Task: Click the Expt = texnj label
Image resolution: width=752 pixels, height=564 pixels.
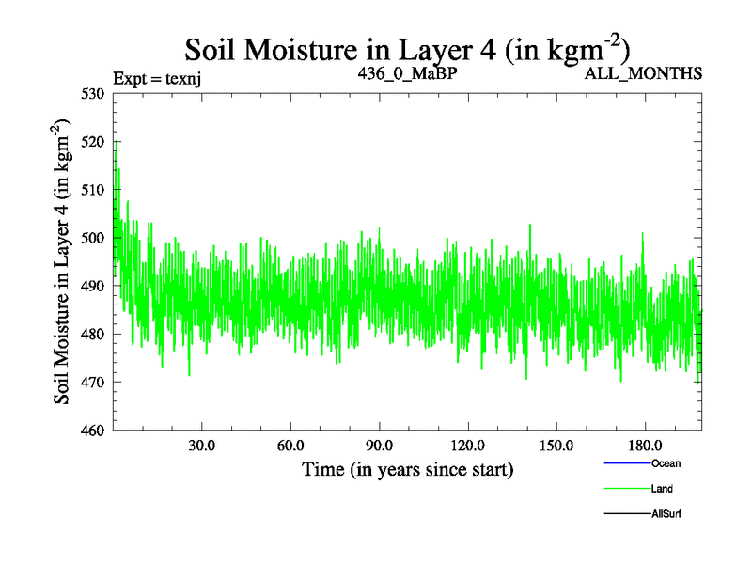Action: (157, 77)
